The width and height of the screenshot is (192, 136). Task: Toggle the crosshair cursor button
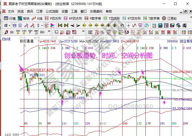[128, 25]
